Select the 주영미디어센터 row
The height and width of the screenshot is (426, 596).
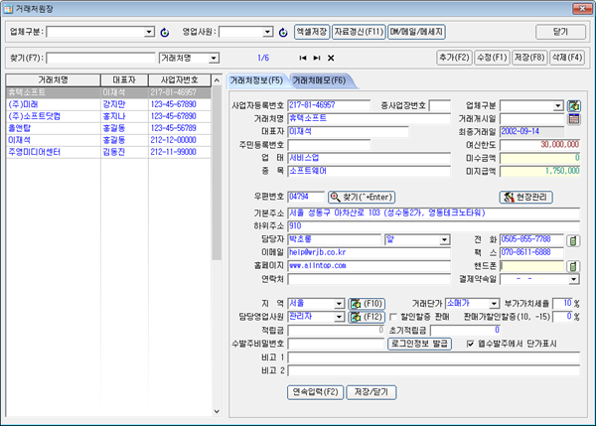tap(108, 152)
